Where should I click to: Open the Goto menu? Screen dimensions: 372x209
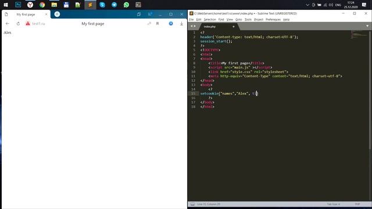(238, 19)
